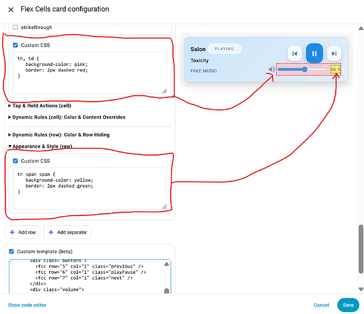Click the plus icon beside Add row
Screen dimensions: 364x314
13,232
